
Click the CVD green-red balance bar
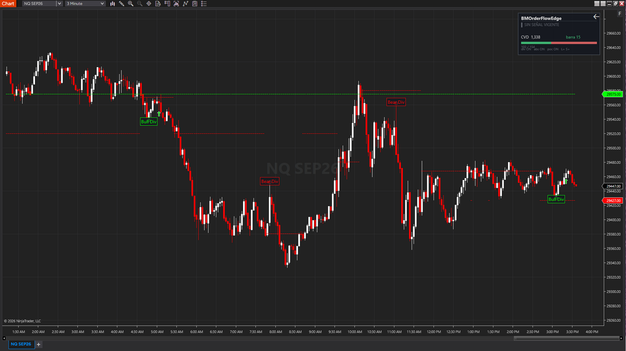click(559, 43)
